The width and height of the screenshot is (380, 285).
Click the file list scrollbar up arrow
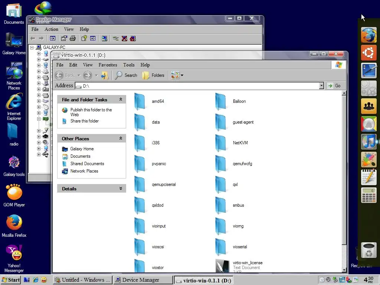(344, 93)
